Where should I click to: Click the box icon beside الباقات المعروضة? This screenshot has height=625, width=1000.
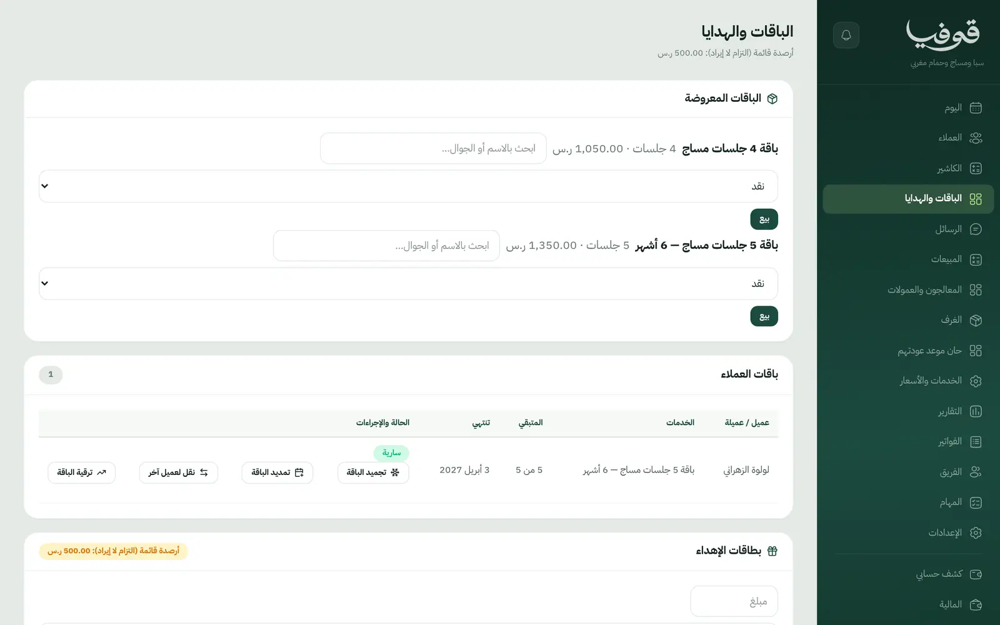(772, 99)
